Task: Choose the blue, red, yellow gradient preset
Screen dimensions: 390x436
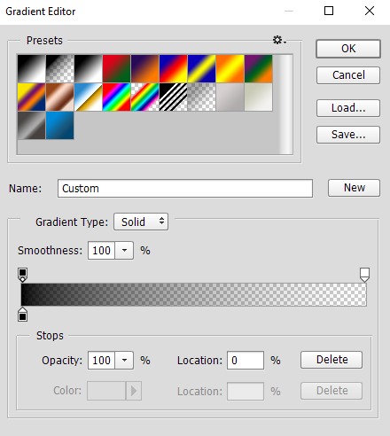Action: (174, 68)
